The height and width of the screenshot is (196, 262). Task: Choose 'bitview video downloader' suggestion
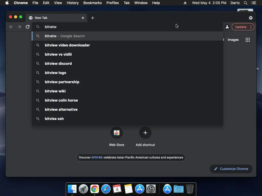(x=127, y=45)
